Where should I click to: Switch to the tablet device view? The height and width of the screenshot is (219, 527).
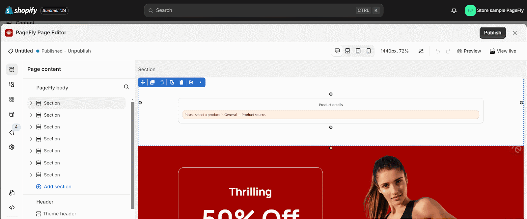[358, 51]
